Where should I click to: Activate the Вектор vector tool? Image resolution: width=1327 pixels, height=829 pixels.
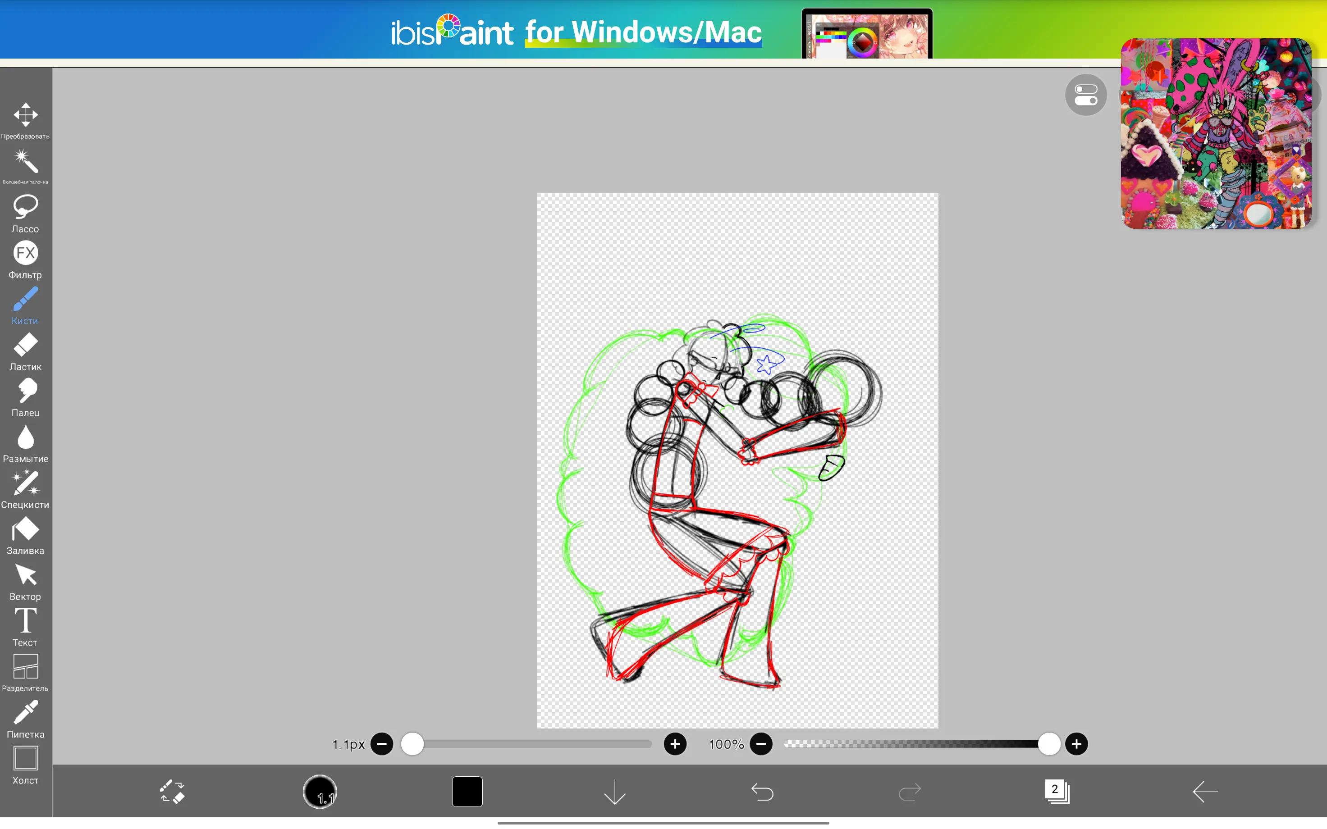coord(25,581)
